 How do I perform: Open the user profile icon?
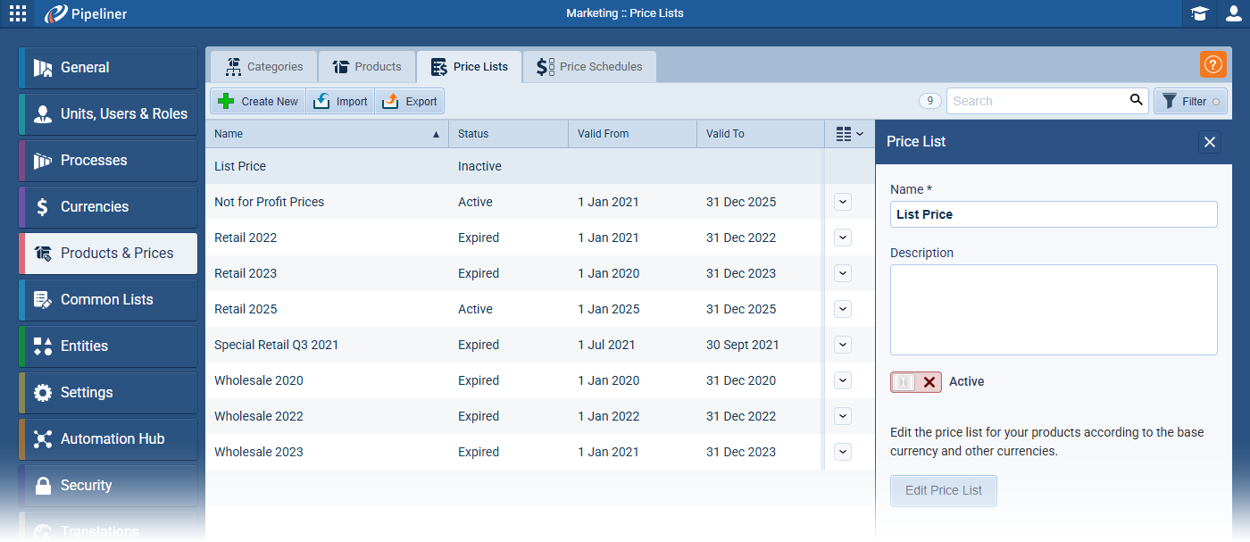1233,13
